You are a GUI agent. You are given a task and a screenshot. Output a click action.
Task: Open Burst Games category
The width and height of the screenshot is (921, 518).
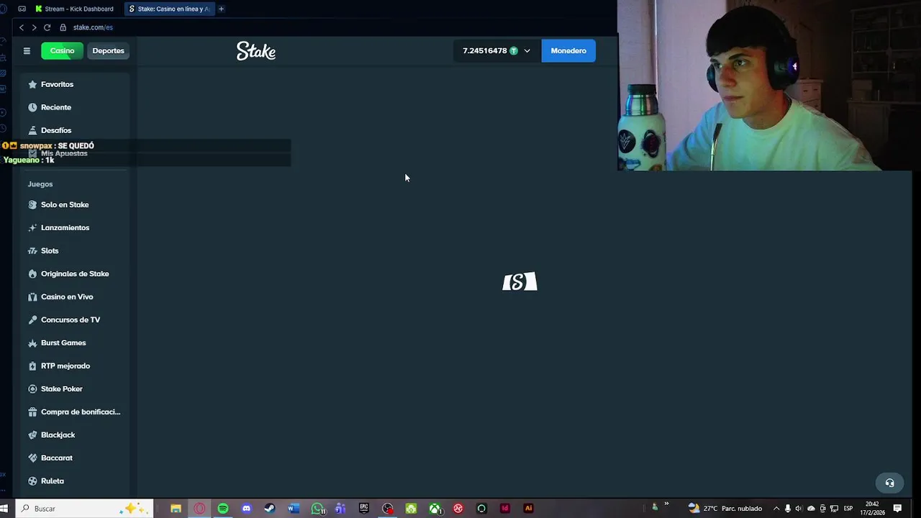coord(63,343)
